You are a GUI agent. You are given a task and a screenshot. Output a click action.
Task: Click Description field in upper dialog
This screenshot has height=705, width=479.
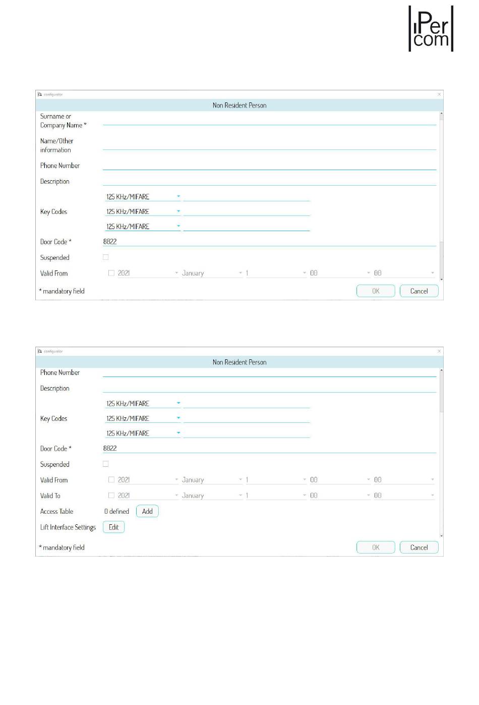point(269,181)
